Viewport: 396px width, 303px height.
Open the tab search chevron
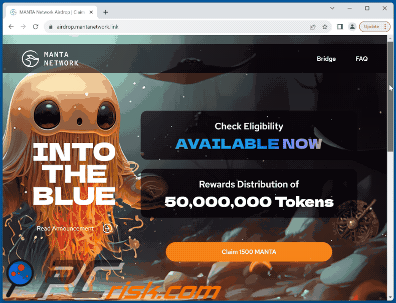tap(332, 9)
